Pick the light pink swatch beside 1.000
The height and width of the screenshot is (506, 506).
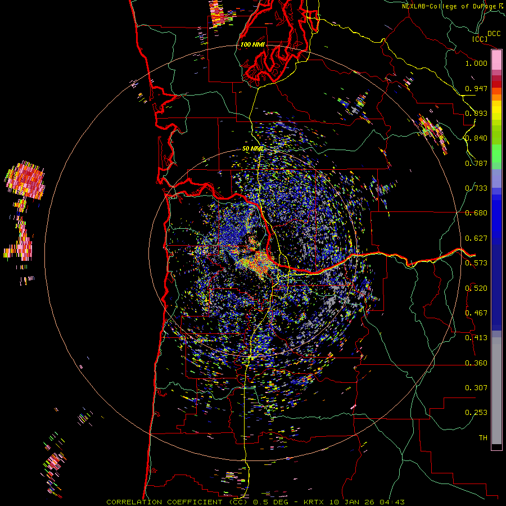(496, 60)
